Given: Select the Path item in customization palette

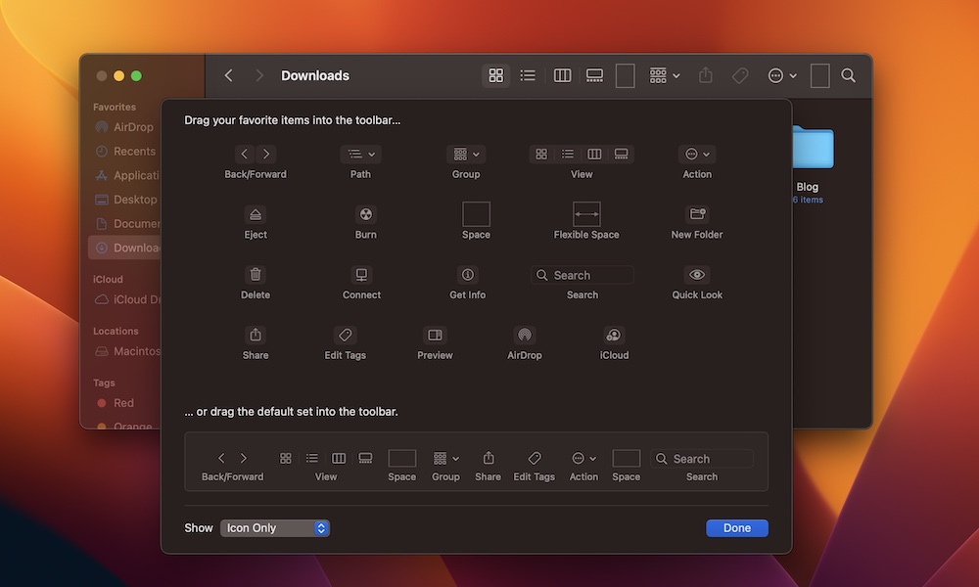Looking at the screenshot, I should 360,161.
